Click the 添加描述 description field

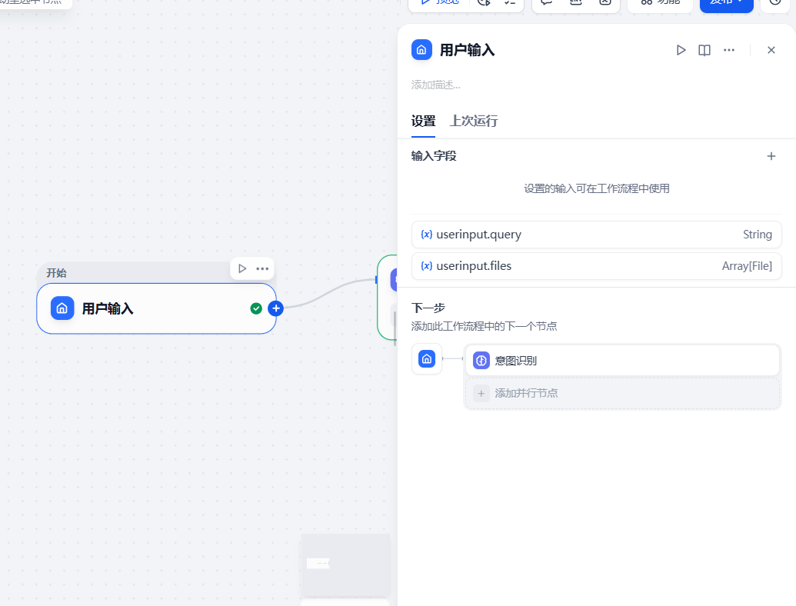(435, 85)
